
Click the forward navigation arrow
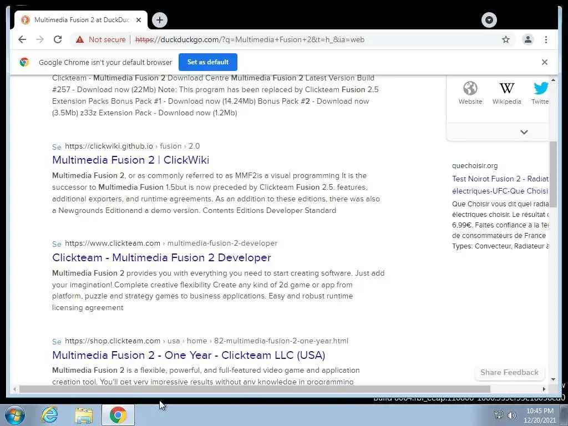(x=40, y=39)
